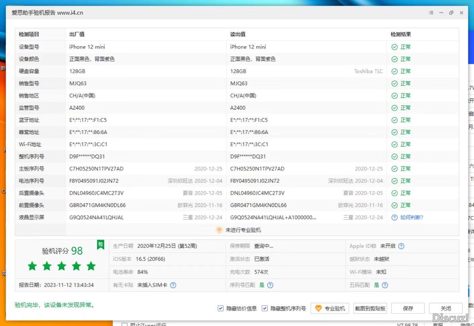This screenshot has width=474, height=326.
Task: Click 正常 check icon for 蓝牙地址 row
Action: point(395,120)
